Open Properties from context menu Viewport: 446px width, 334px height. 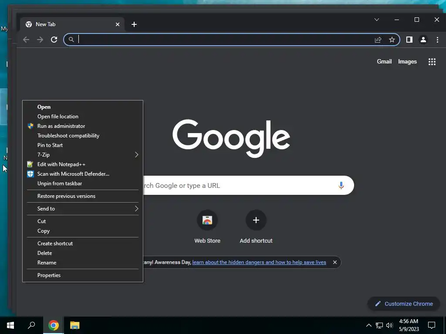83,275
